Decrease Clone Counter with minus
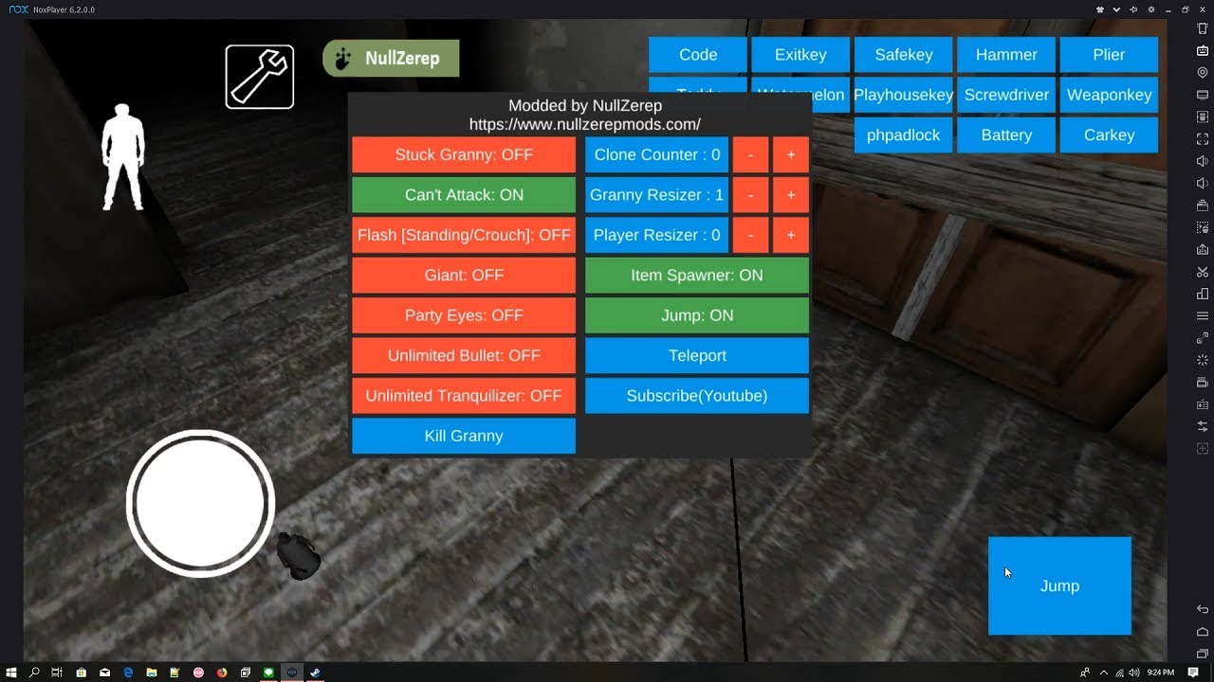 750,154
